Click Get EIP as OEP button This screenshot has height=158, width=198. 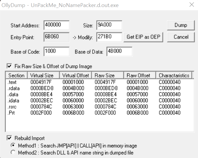(x=143, y=37)
